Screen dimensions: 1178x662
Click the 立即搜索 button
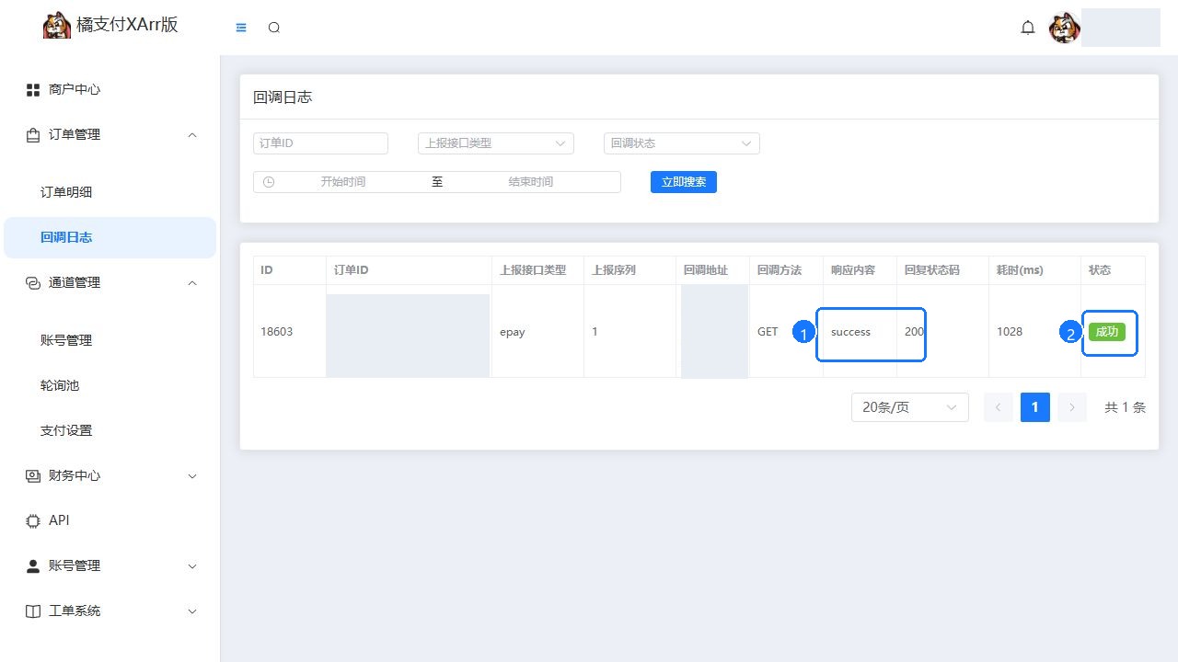click(x=683, y=182)
